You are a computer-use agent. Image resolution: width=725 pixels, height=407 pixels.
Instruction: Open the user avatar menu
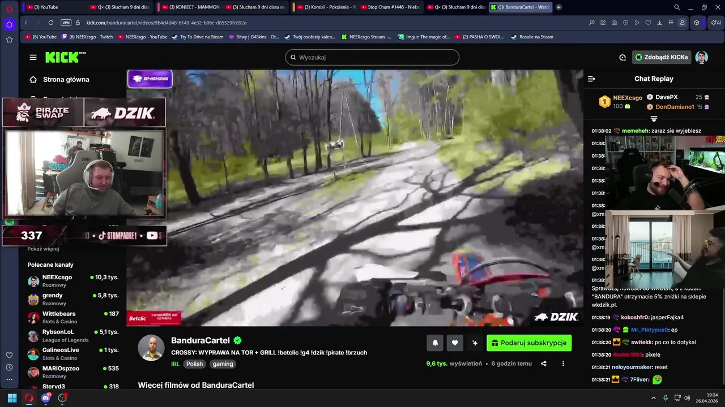[701, 57]
